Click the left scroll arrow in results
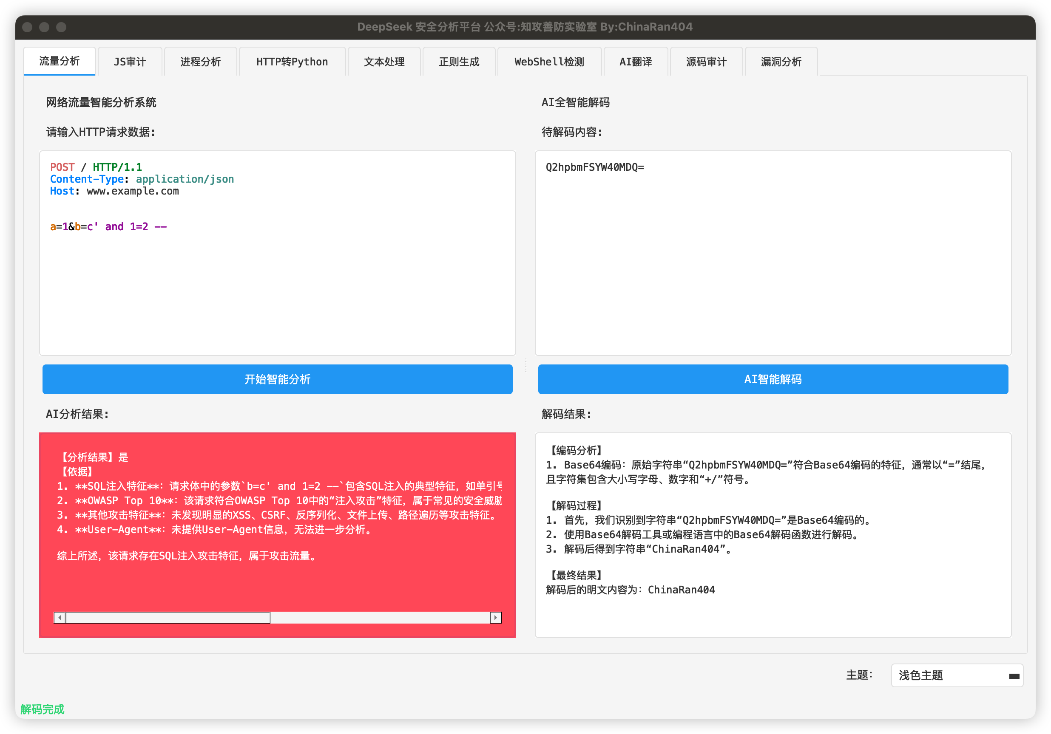Viewport: 1051px width, 734px height. tap(60, 617)
